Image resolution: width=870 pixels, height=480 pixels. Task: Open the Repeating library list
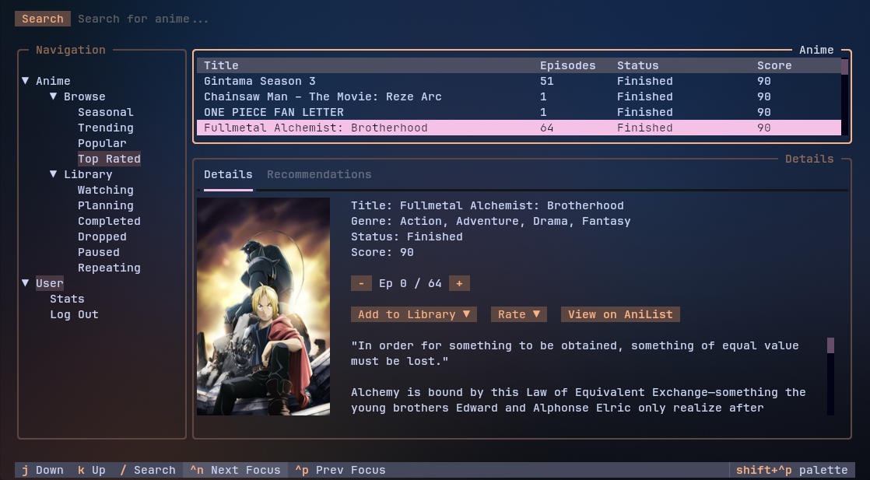coord(109,268)
